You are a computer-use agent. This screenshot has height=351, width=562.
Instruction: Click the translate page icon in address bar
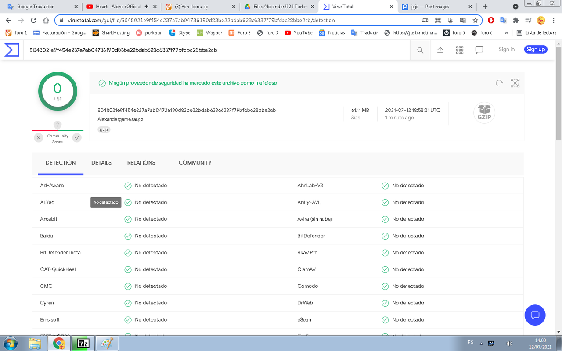463,20
